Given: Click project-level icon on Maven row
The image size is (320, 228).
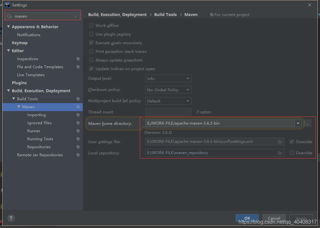Looking at the screenshot, I should (78, 107).
